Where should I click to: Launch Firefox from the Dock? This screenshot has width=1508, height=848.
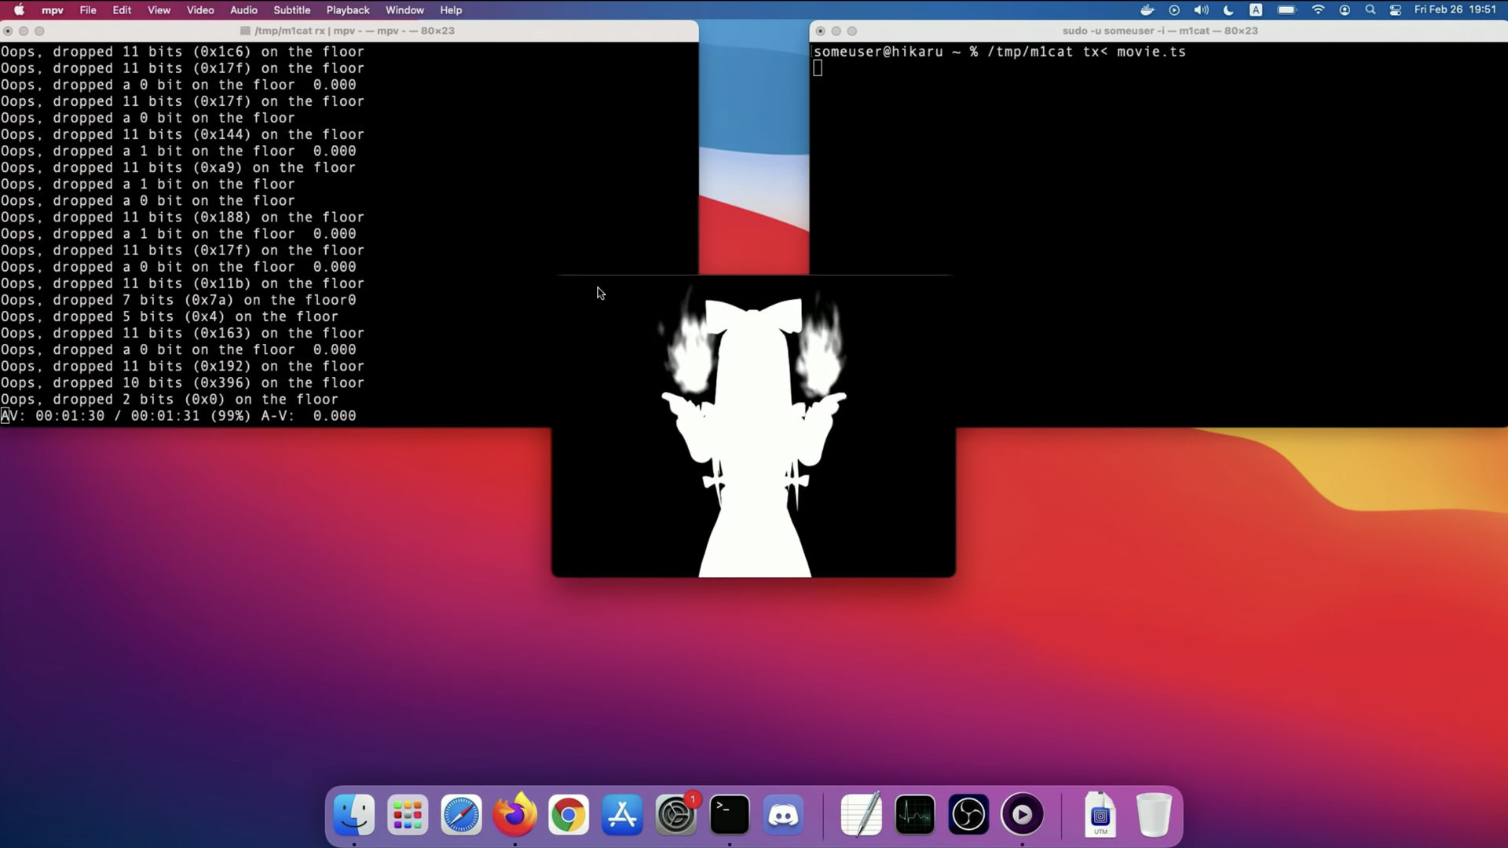(x=514, y=815)
